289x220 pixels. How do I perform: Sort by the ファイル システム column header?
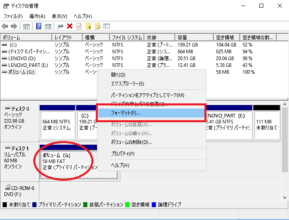pos(127,37)
